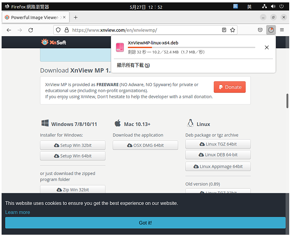294x236 pixels.
Task: Download Setup Win 32bit
Action: [73, 145]
